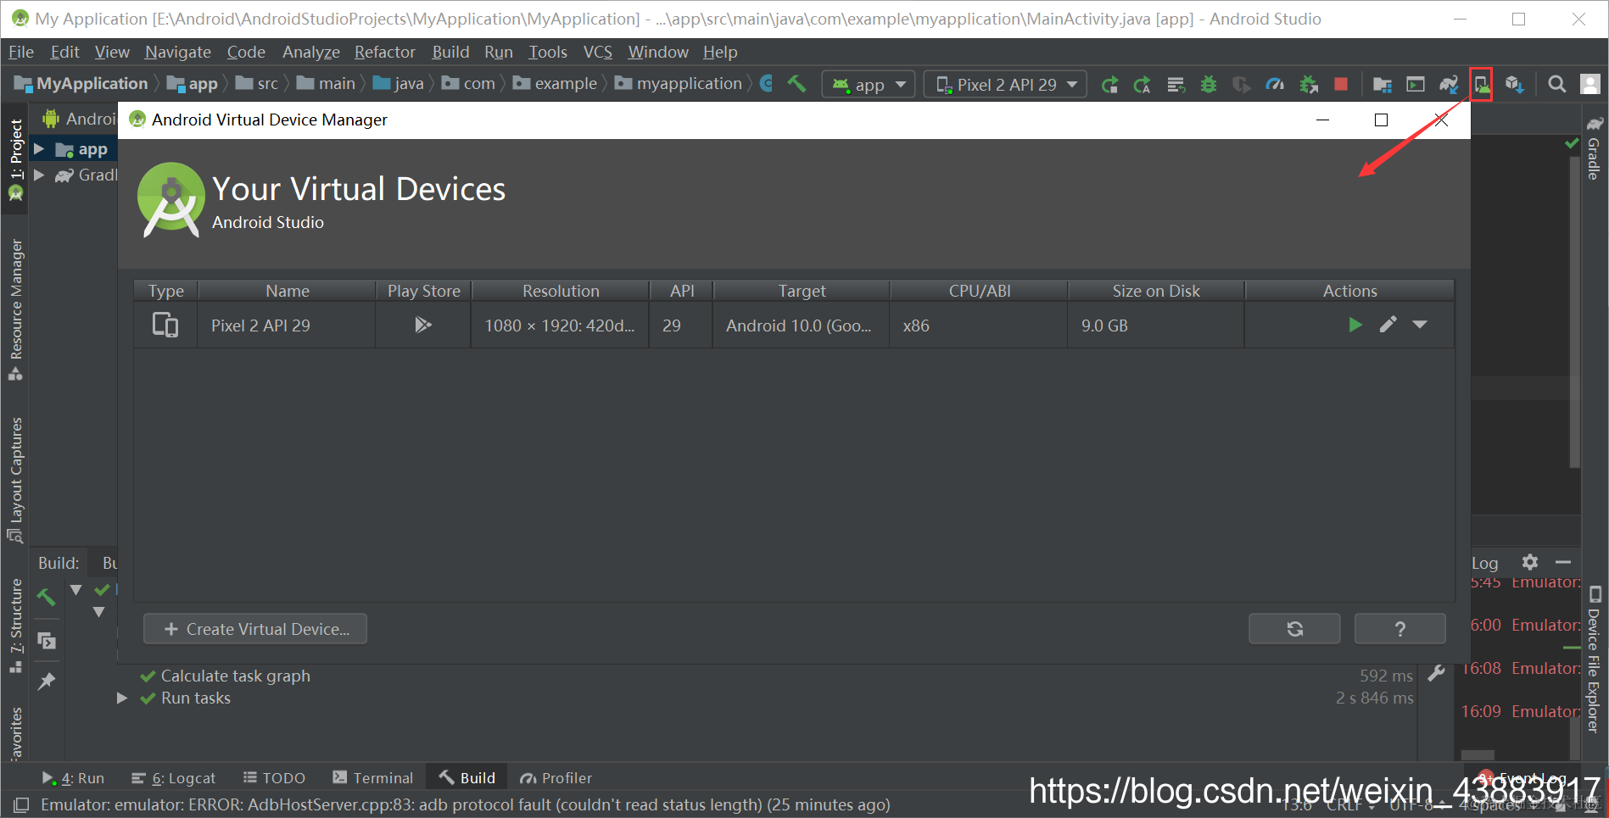Switch to the Logcat tool tab
The width and height of the screenshot is (1609, 818).
pyautogui.click(x=174, y=778)
